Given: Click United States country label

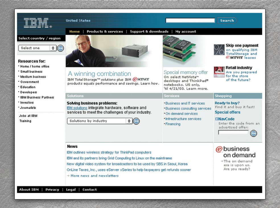Looking at the screenshot, I should (x=78, y=21).
